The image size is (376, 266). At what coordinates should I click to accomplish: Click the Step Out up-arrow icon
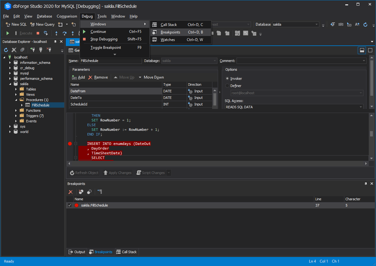(x=73, y=33)
